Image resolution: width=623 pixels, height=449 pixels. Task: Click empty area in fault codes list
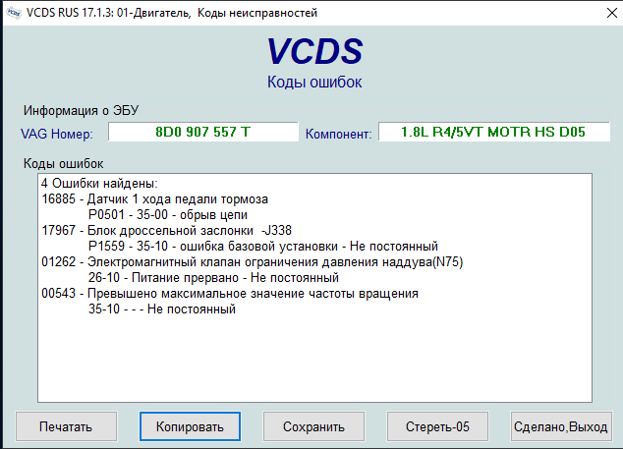314,364
